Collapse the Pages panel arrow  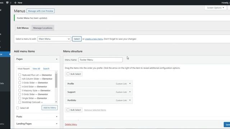pyautogui.click(x=57, y=59)
